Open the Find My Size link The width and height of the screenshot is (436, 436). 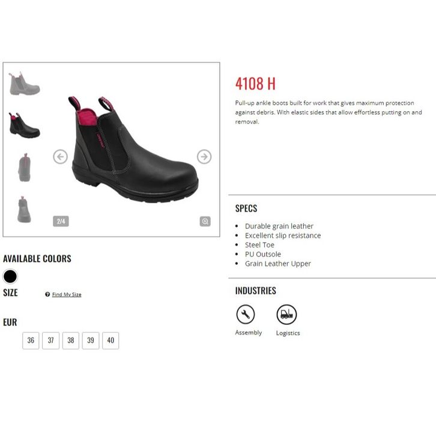67,294
